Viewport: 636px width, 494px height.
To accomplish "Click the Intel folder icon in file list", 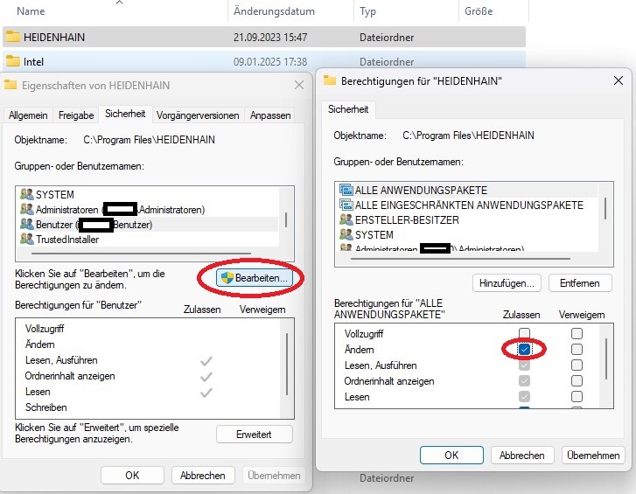I will point(12,61).
